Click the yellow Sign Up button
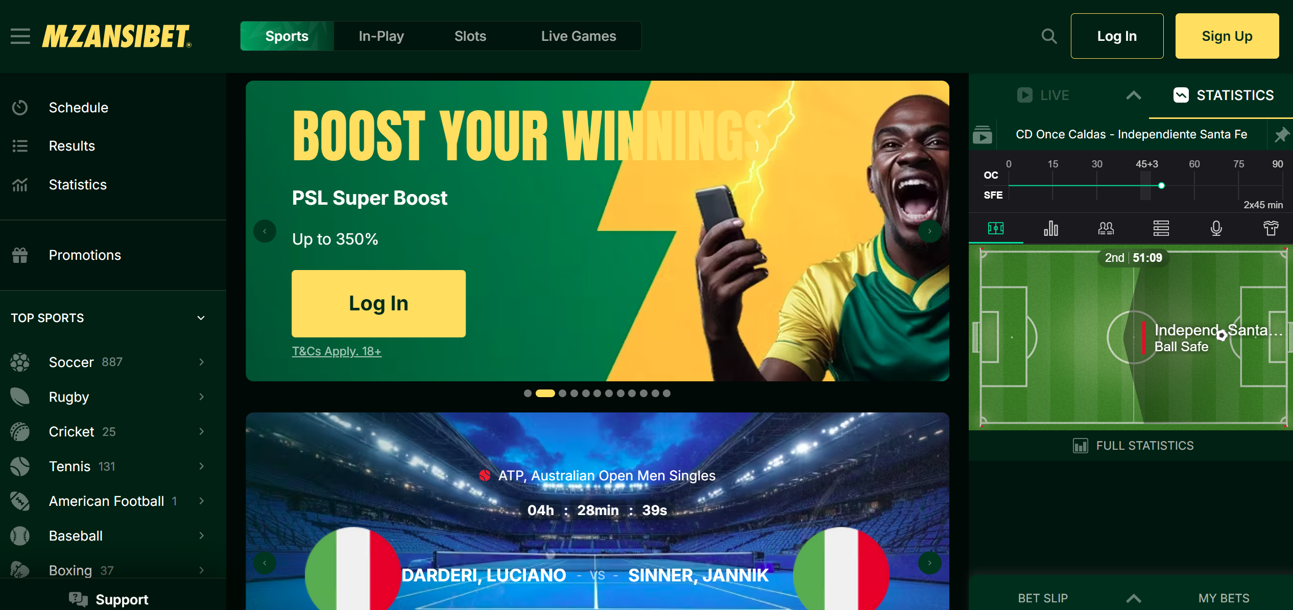The width and height of the screenshot is (1293, 610). [x=1227, y=36]
